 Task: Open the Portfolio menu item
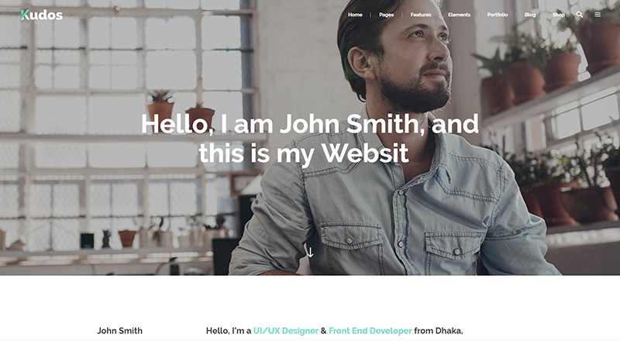point(498,15)
